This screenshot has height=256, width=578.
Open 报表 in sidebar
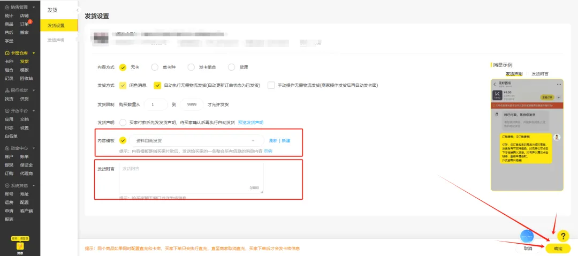click(9, 219)
